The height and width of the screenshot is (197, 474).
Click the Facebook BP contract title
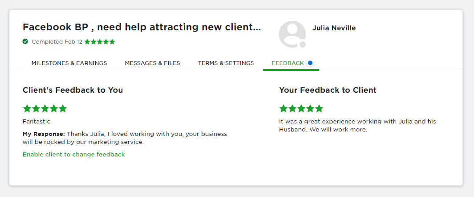click(142, 27)
